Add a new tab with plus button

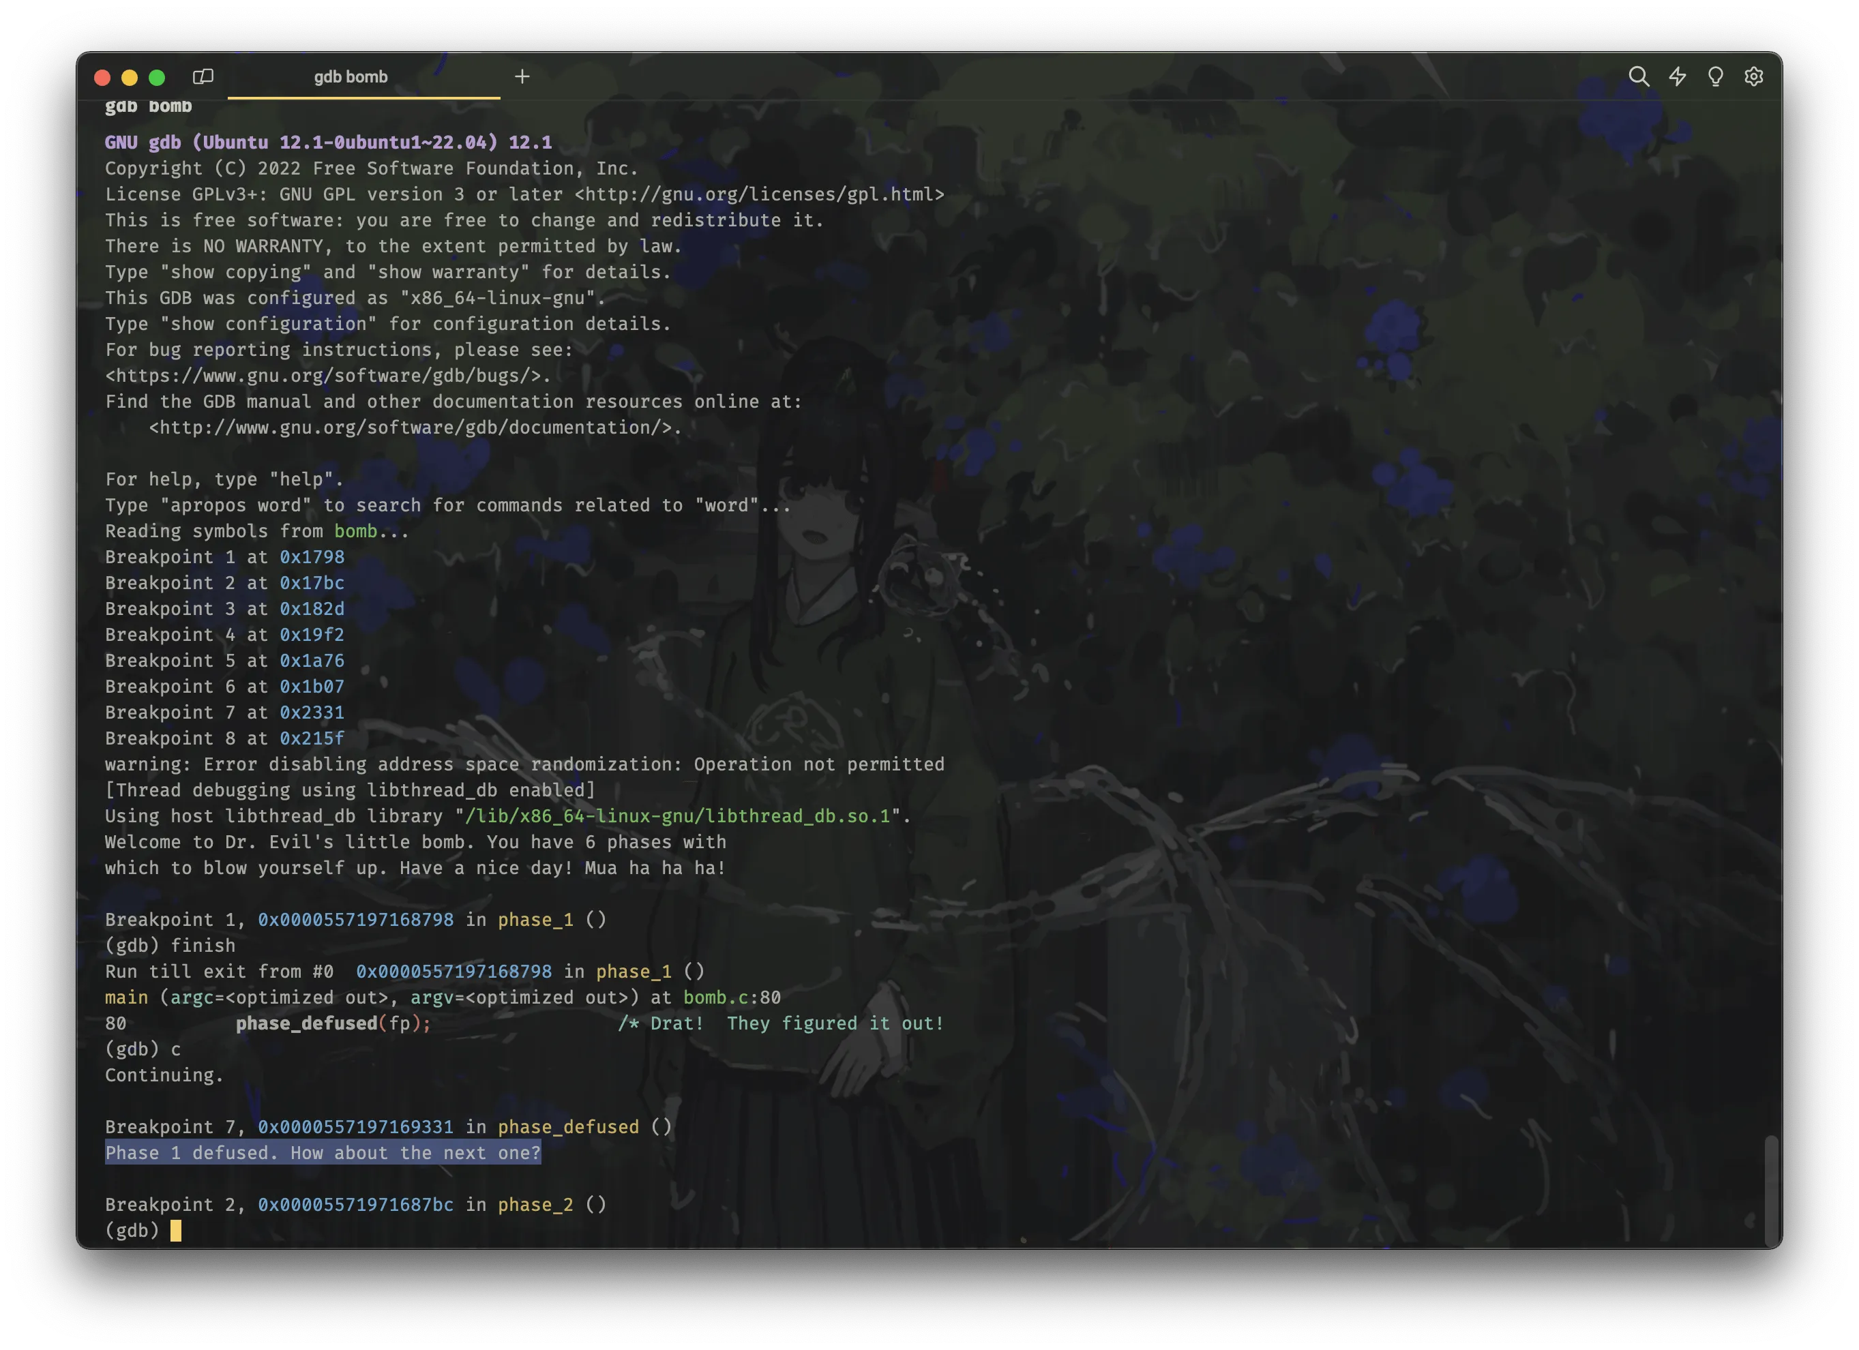pyautogui.click(x=522, y=76)
